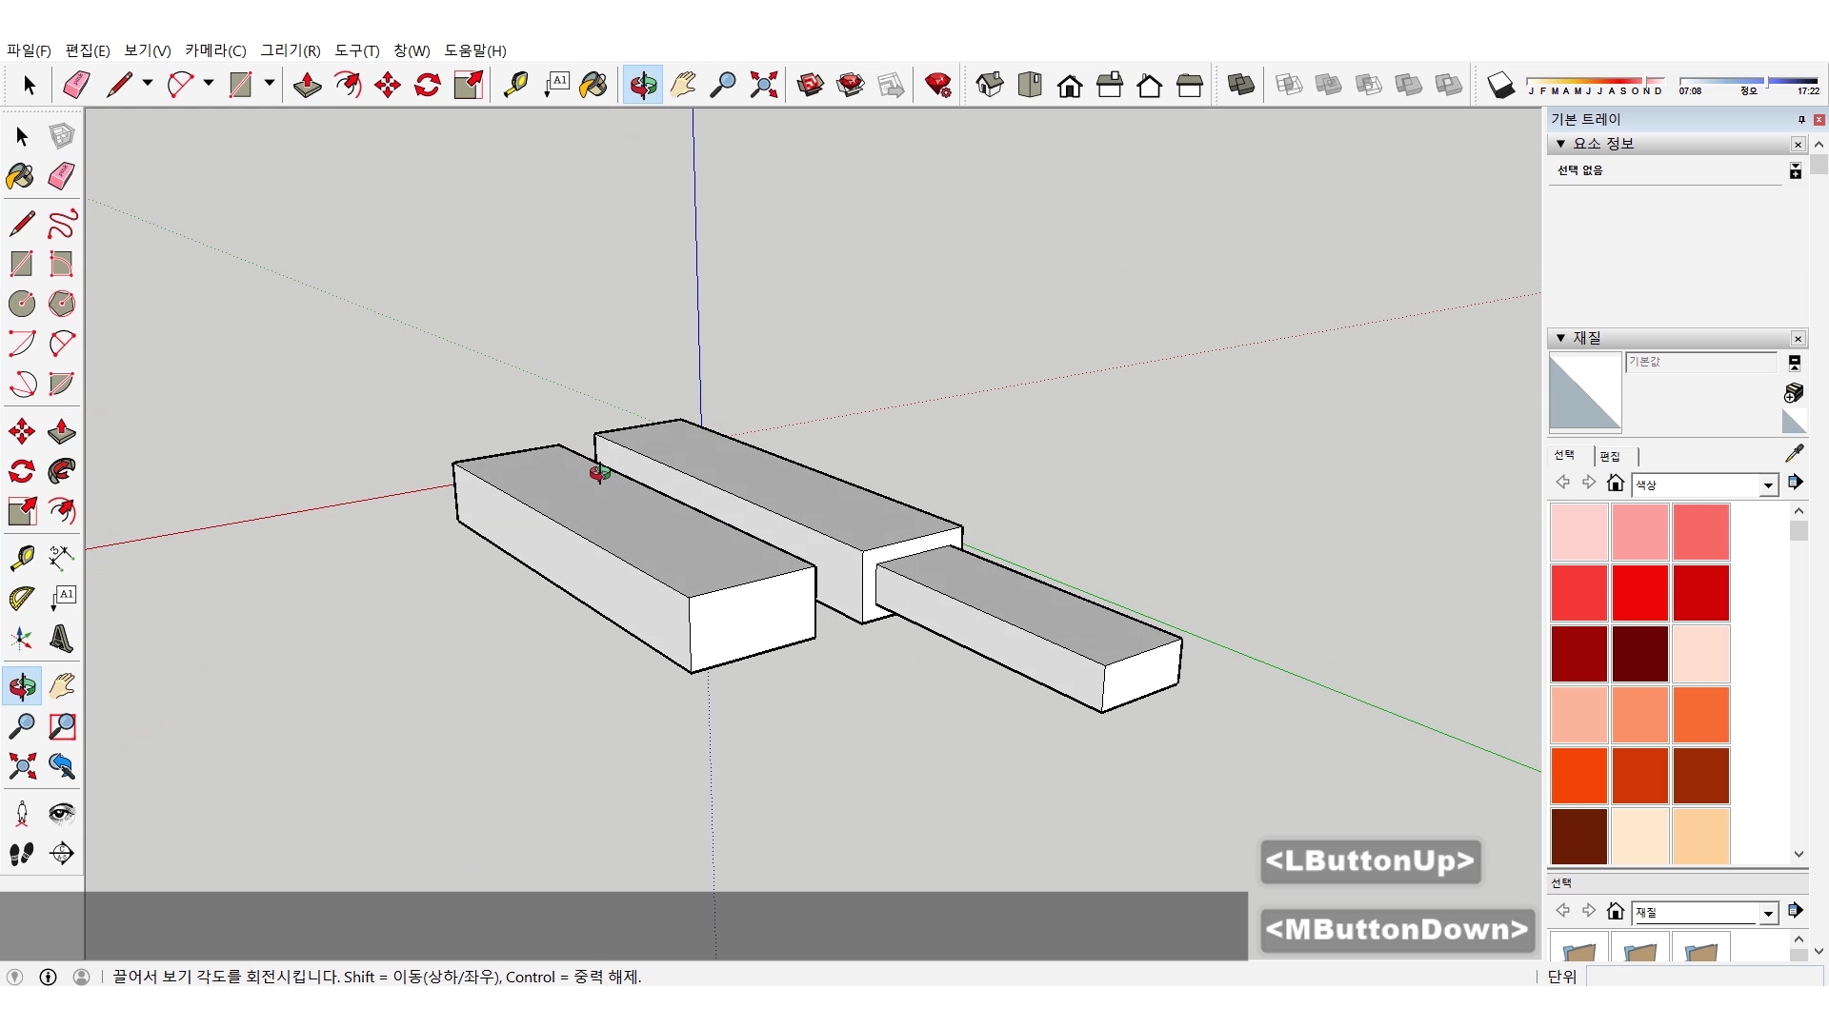The height and width of the screenshot is (1028, 1829).
Task: Toggle shadows display button
Action: click(1500, 86)
